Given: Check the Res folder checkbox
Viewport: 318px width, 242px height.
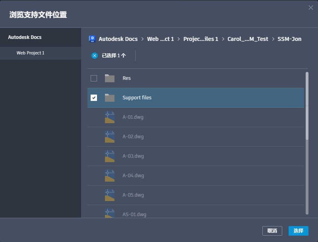Looking at the screenshot, I should point(94,78).
